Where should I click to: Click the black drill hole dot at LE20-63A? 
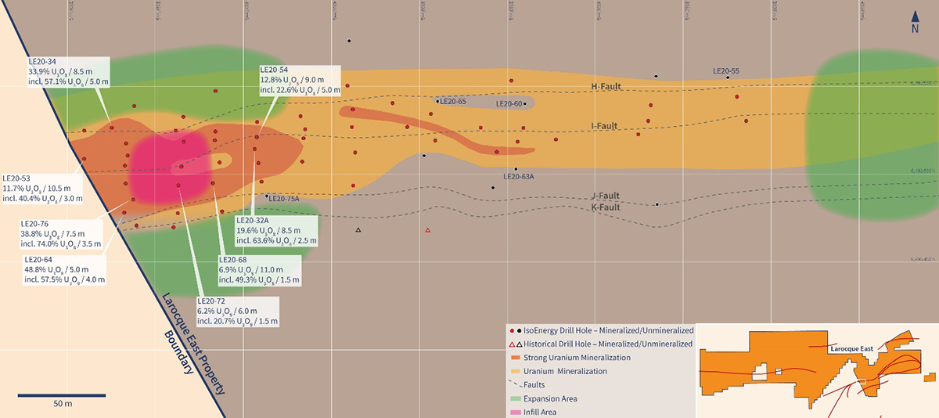516,169
